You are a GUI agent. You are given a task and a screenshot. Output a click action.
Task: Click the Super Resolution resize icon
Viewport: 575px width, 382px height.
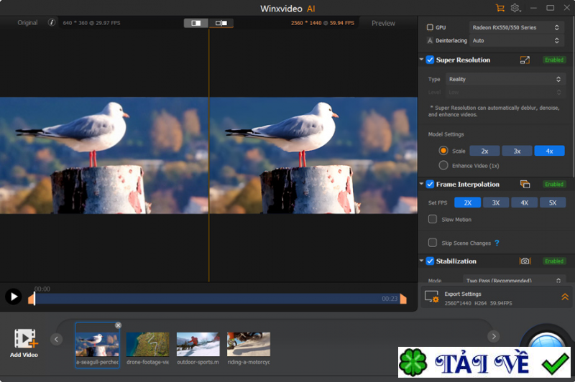(525, 60)
